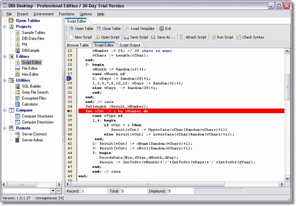The height and width of the screenshot is (206, 296).
Task: Open the Functions menu
Action: pos(66,14)
